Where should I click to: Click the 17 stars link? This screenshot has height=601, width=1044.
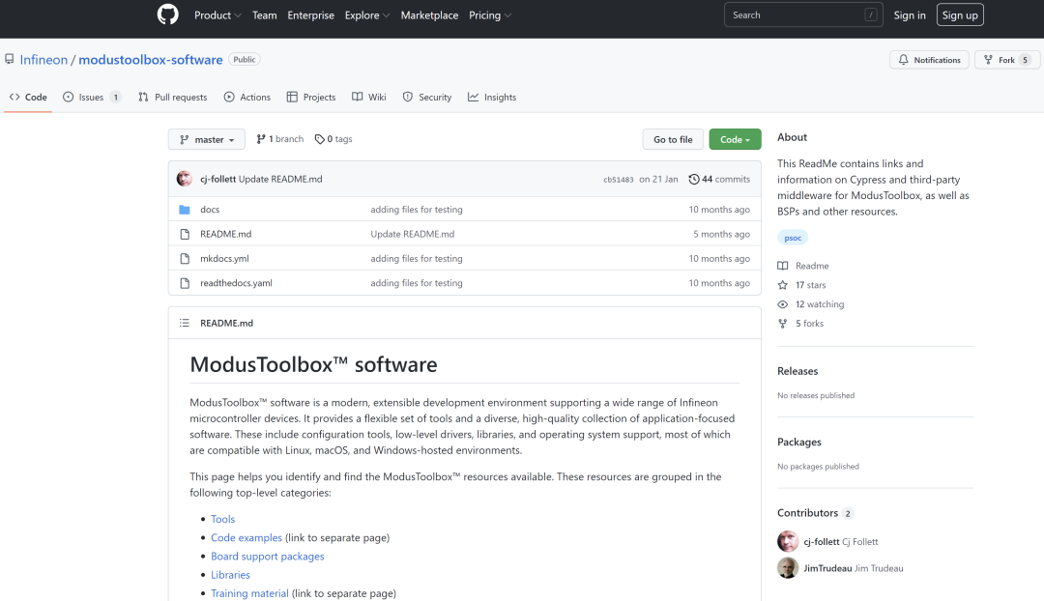click(810, 285)
